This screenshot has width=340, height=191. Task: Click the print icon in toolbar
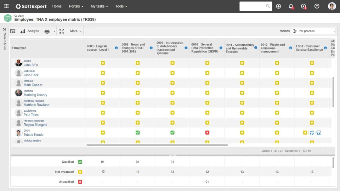[x=47, y=31]
